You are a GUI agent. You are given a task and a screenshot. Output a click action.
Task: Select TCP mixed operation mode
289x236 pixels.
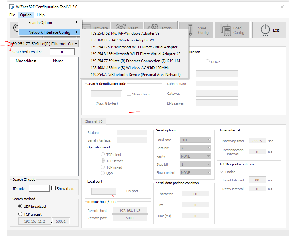click(103, 167)
